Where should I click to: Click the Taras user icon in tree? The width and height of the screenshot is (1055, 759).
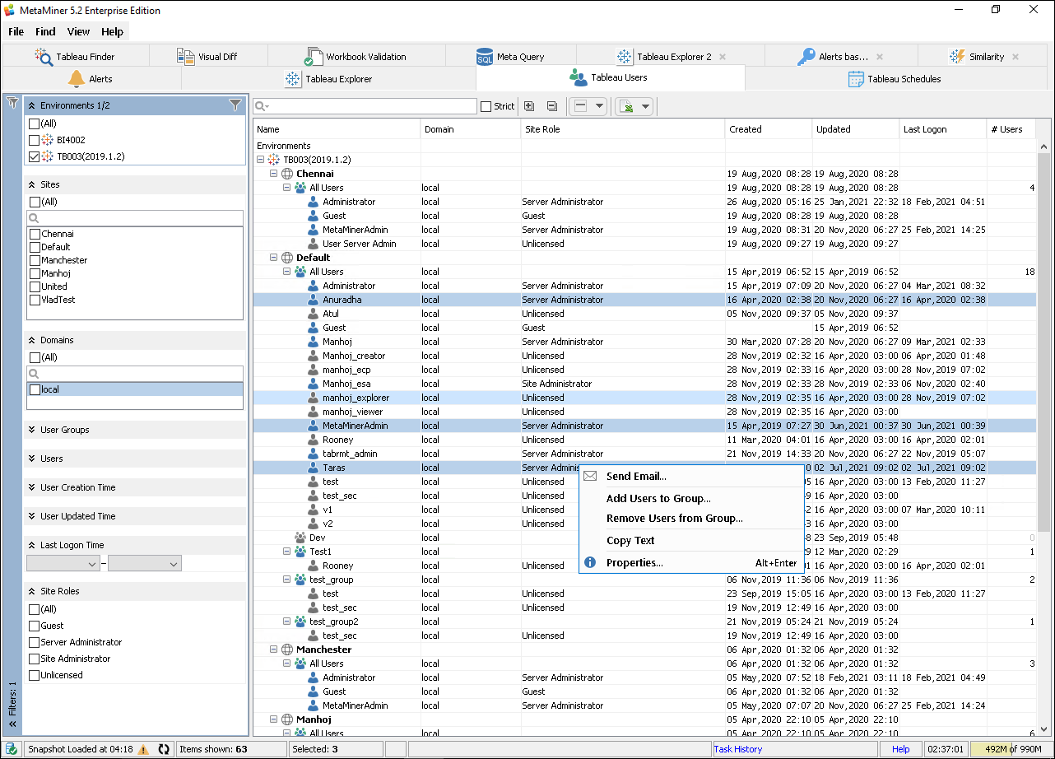click(x=313, y=468)
